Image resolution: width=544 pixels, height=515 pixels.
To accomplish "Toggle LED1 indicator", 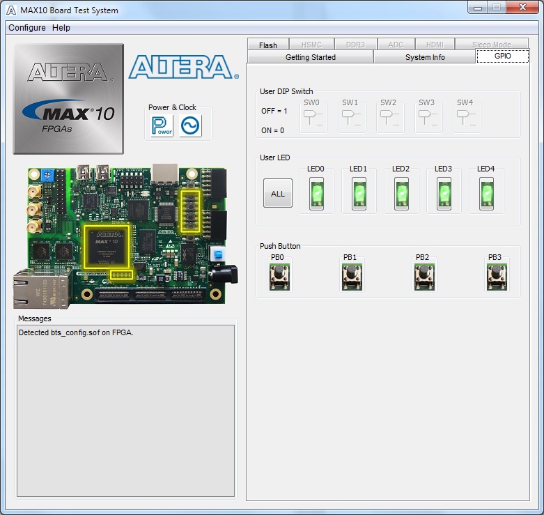I will [x=359, y=193].
